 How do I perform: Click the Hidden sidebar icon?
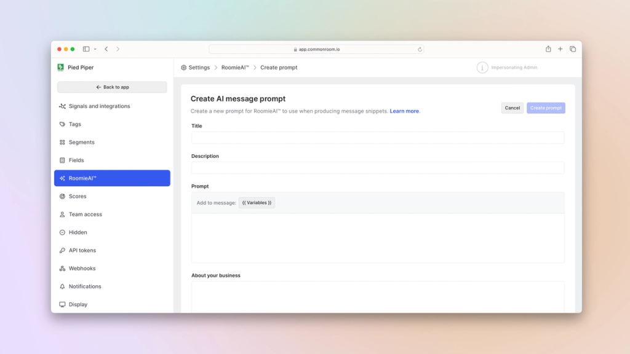pos(62,232)
